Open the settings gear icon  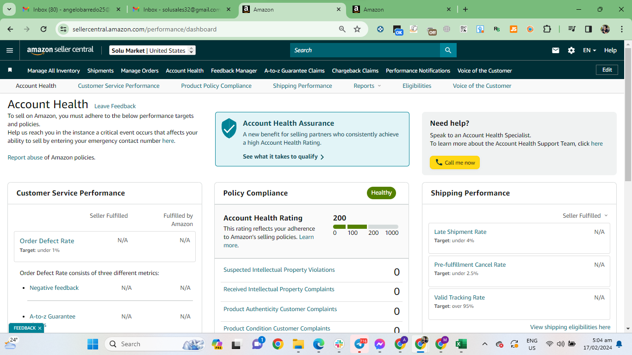(571, 50)
